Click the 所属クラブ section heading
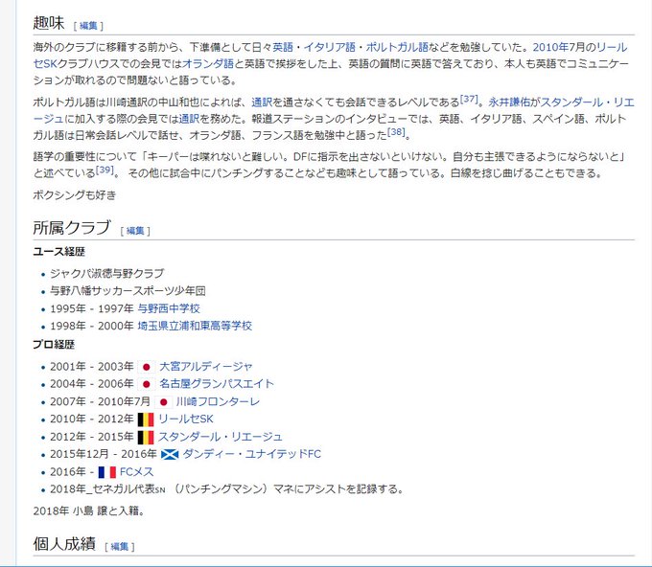Viewport: 652px width, 567px height. (72, 228)
